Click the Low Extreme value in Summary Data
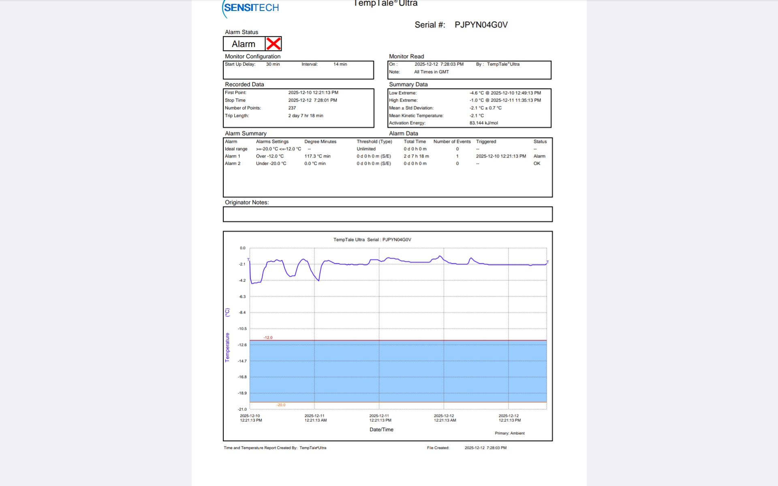 click(505, 93)
